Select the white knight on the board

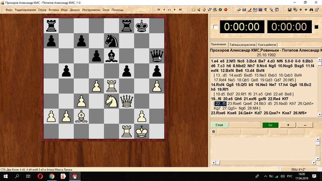pos(111,101)
